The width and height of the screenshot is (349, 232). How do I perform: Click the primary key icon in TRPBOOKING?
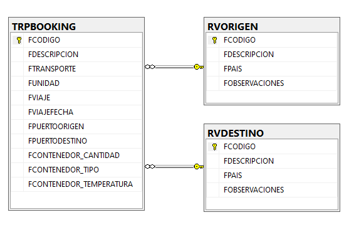click(x=19, y=40)
